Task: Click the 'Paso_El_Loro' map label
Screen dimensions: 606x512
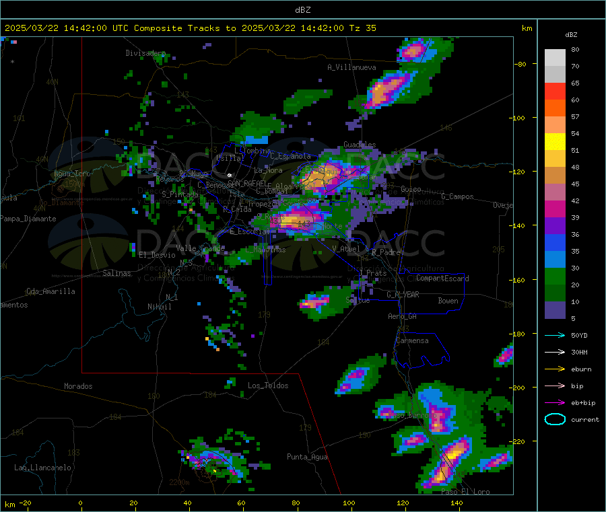Action: coord(465,492)
